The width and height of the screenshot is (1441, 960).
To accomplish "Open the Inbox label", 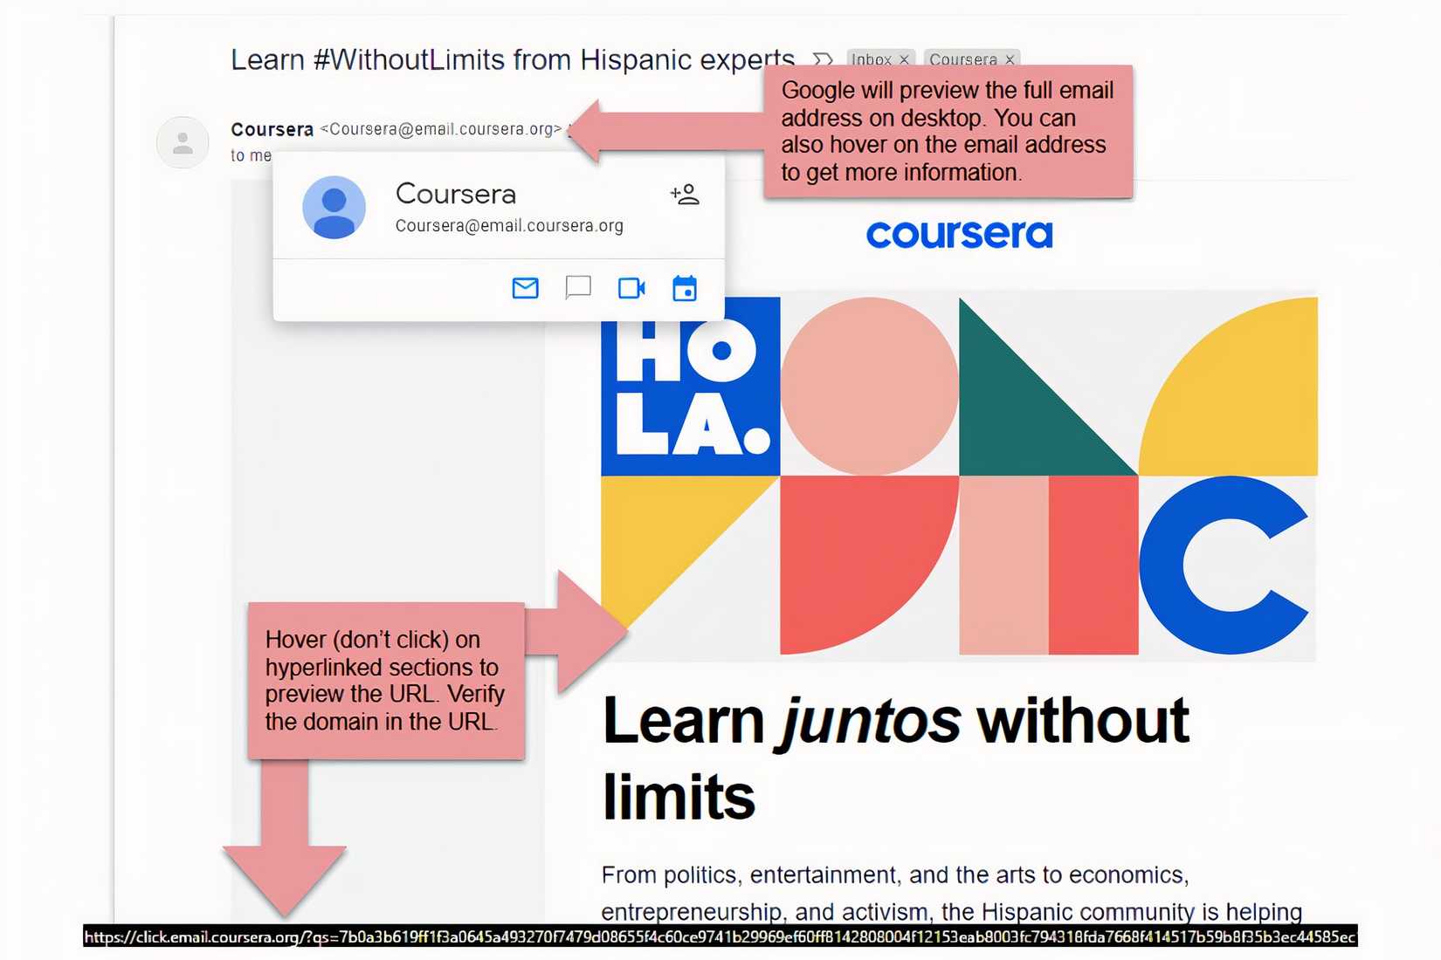I will click(871, 59).
